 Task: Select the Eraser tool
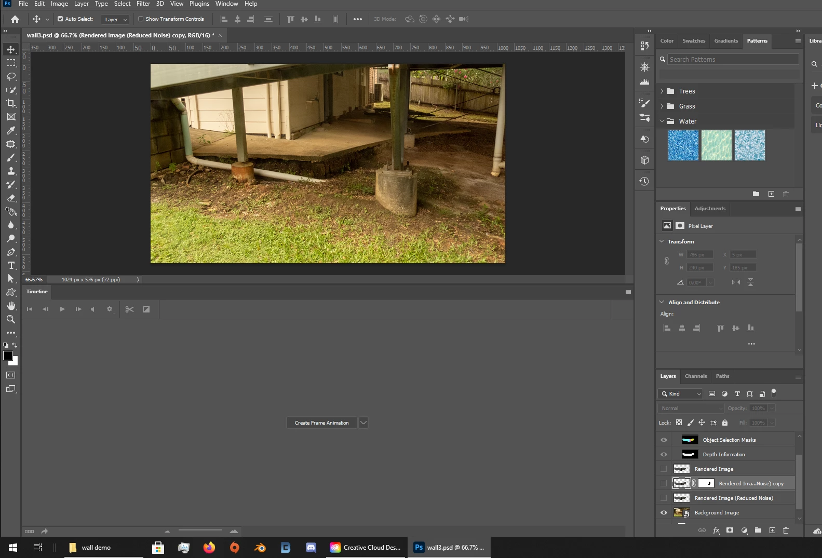click(11, 198)
